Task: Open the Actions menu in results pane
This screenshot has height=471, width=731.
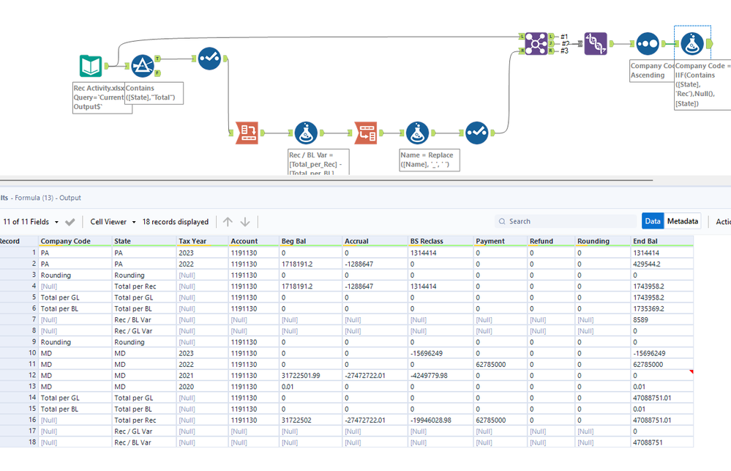Action: coord(723,222)
